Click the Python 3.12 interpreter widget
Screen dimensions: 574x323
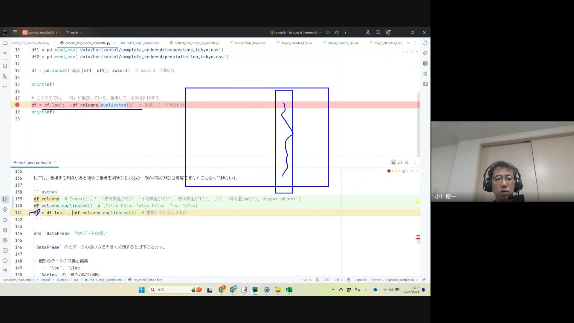pyautogui.click(x=394, y=280)
